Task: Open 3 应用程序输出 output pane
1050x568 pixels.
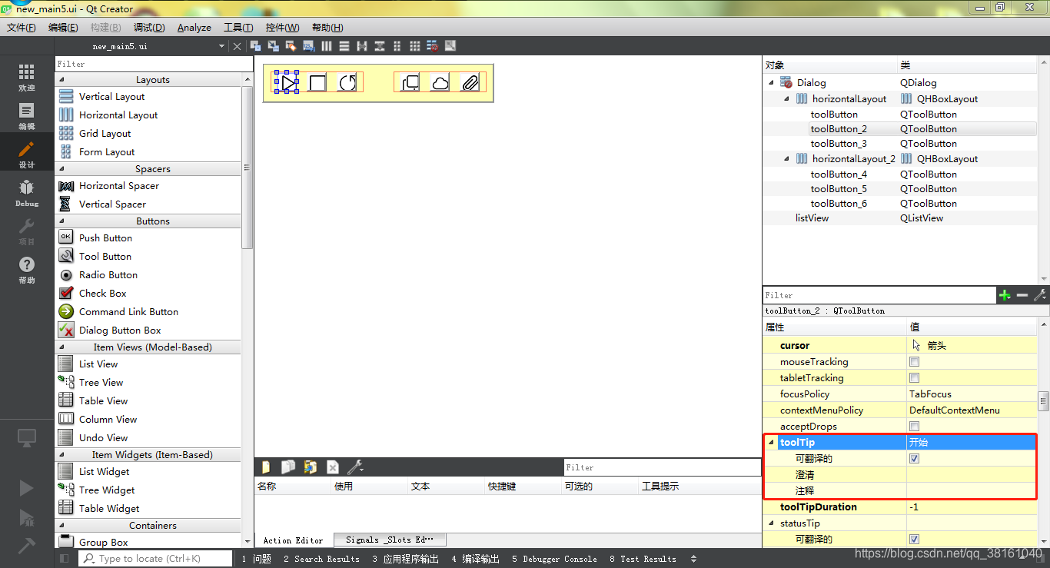Action: 406,559
